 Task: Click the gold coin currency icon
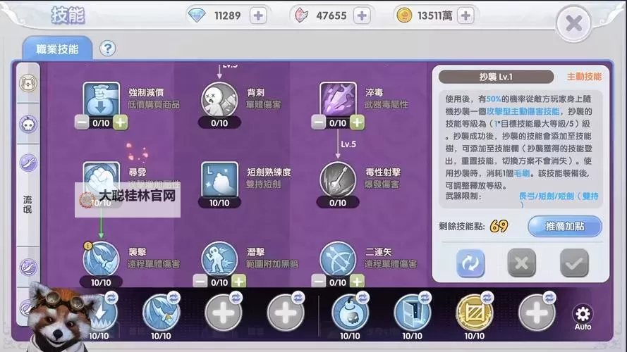(x=404, y=15)
